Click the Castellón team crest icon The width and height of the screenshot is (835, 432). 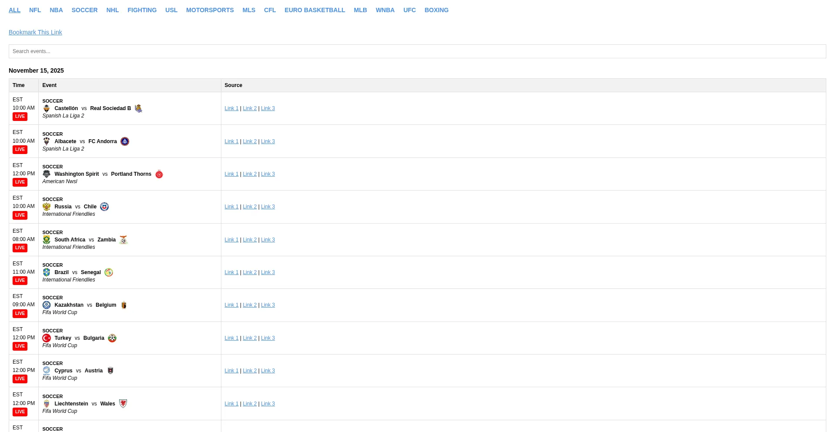[47, 108]
